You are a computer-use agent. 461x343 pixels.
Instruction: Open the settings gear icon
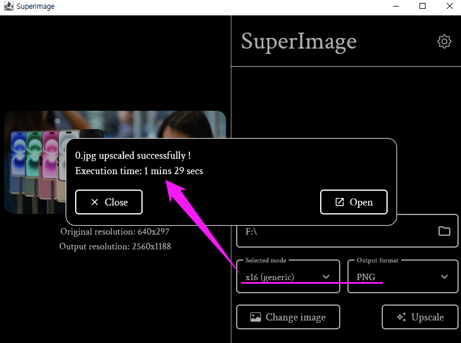(x=444, y=41)
